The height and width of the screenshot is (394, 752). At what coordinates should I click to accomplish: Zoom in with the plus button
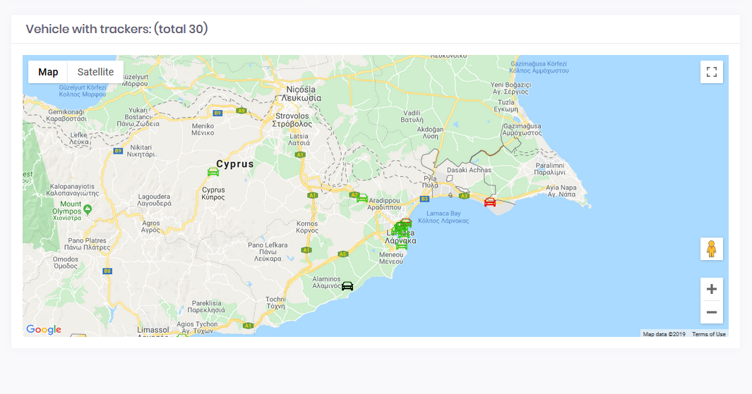coord(712,289)
